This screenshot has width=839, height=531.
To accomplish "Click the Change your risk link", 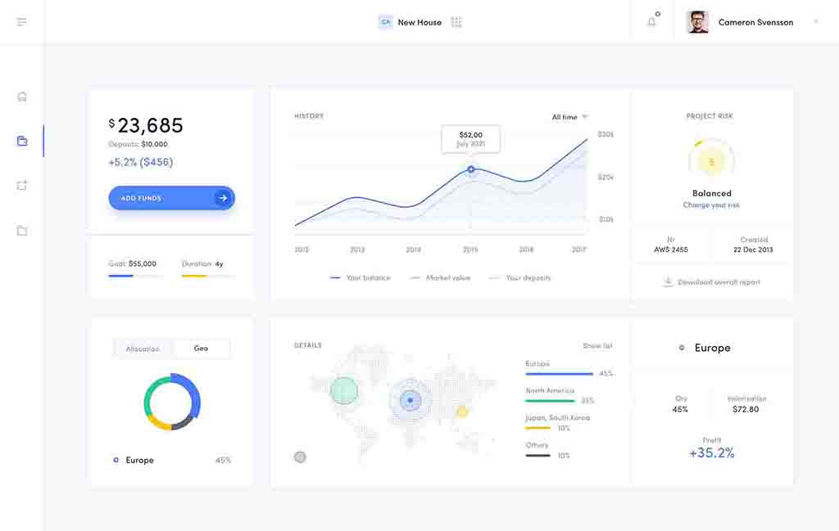I will tap(711, 205).
